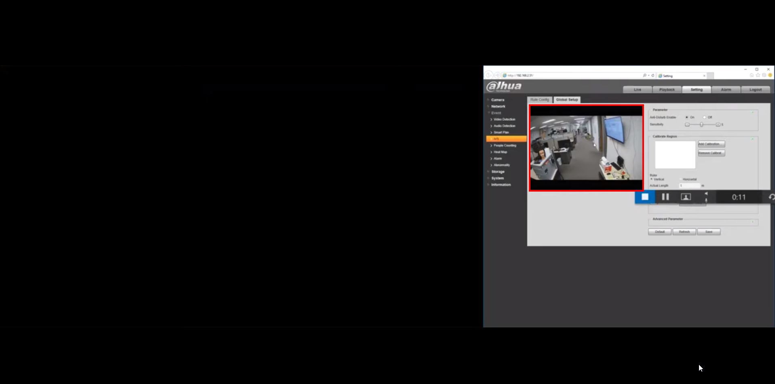
Task: Click the Save button
Action: coord(709,232)
